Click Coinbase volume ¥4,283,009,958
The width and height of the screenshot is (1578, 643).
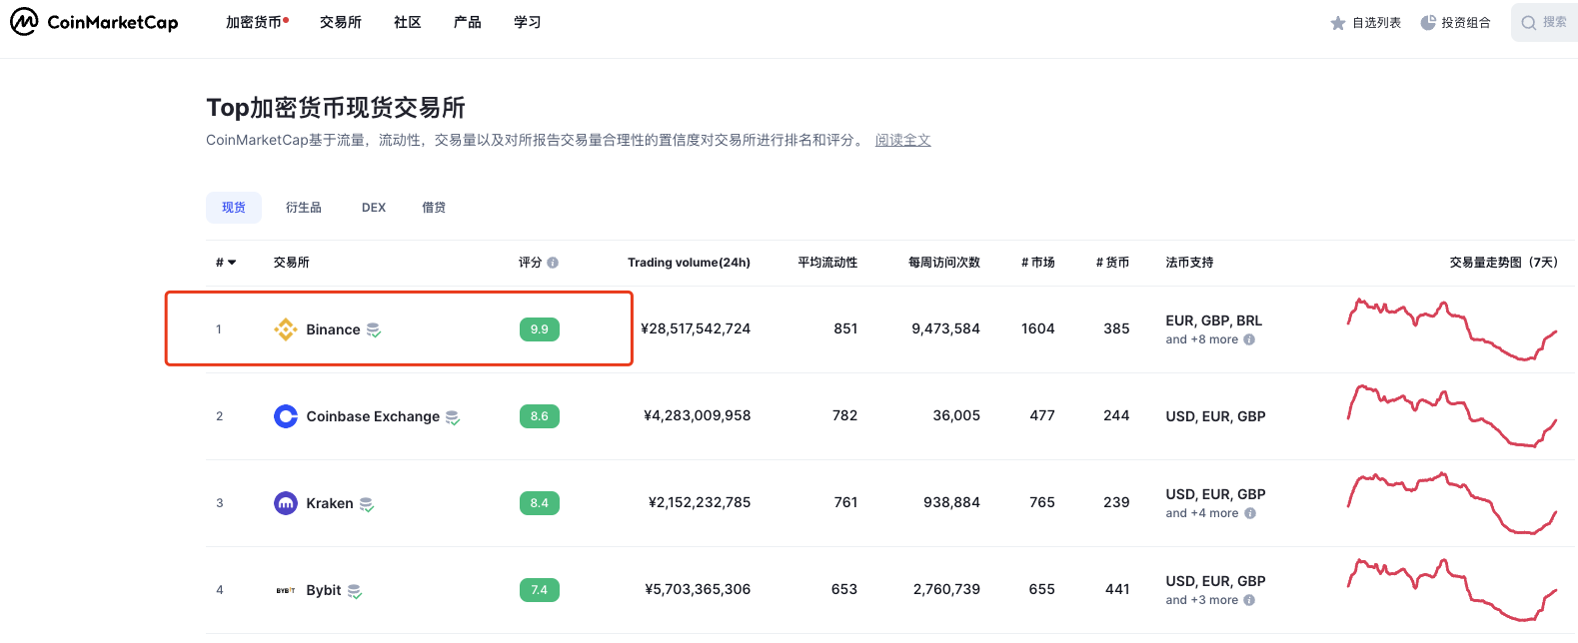pos(698,415)
